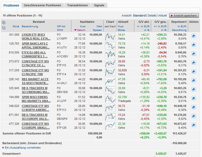202x157 pixels.
Task: Switch to Geschlossene Positionen tab
Action: (42, 5)
